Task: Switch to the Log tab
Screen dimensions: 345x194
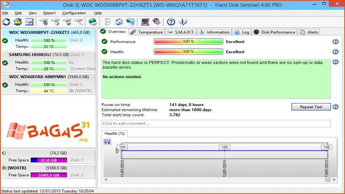Action: coord(242,32)
